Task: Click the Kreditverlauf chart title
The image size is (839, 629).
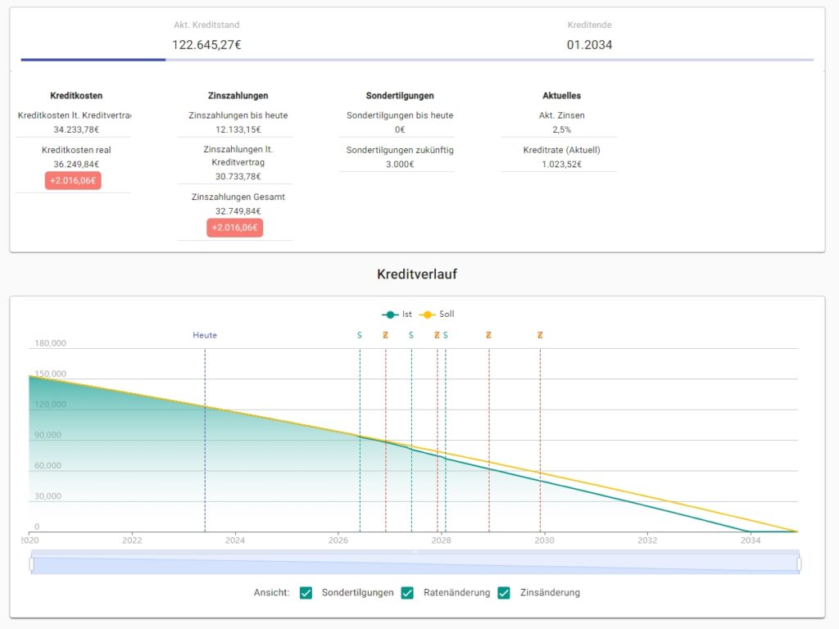Action: (417, 274)
